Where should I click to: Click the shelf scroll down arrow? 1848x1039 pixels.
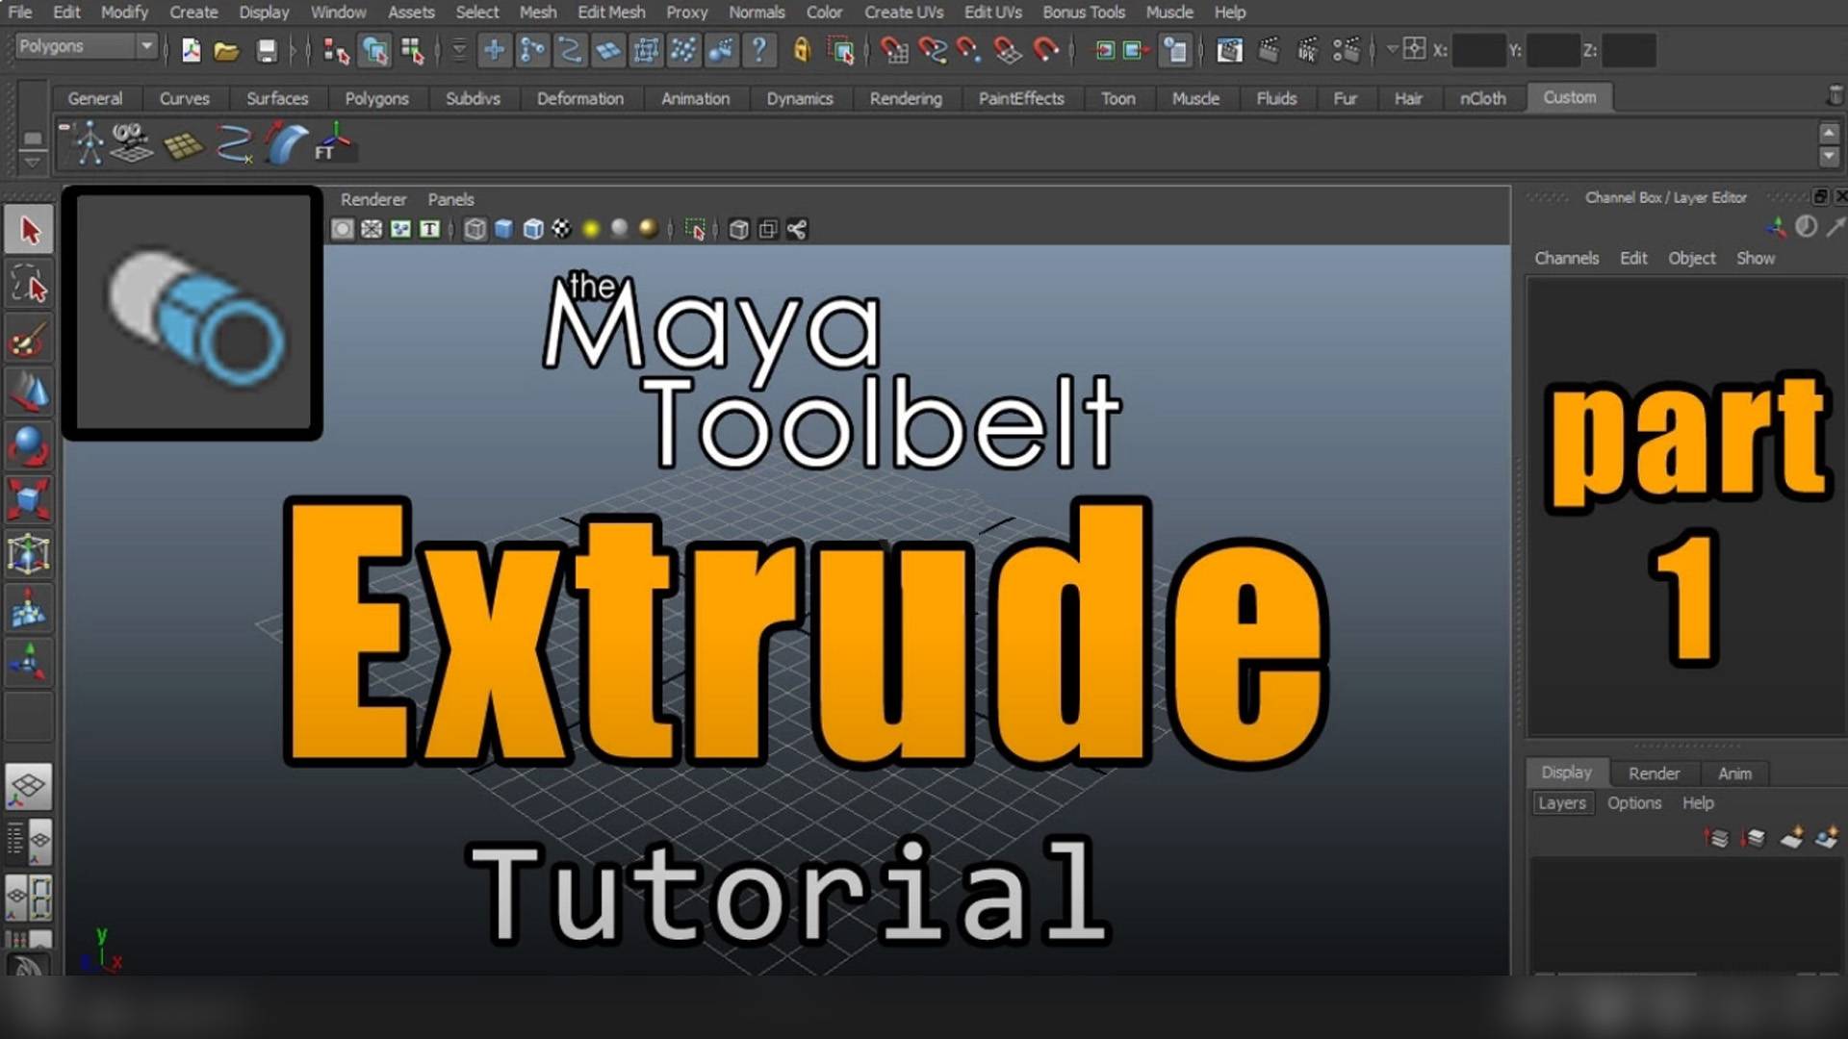[x=1830, y=156]
